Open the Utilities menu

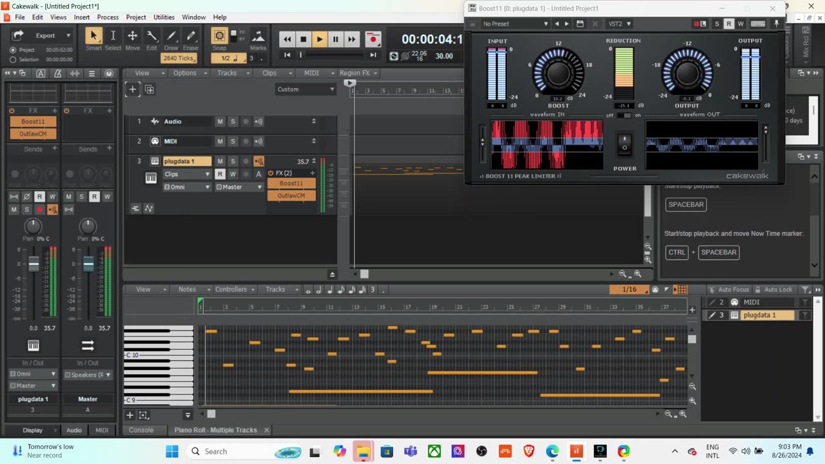click(x=164, y=17)
